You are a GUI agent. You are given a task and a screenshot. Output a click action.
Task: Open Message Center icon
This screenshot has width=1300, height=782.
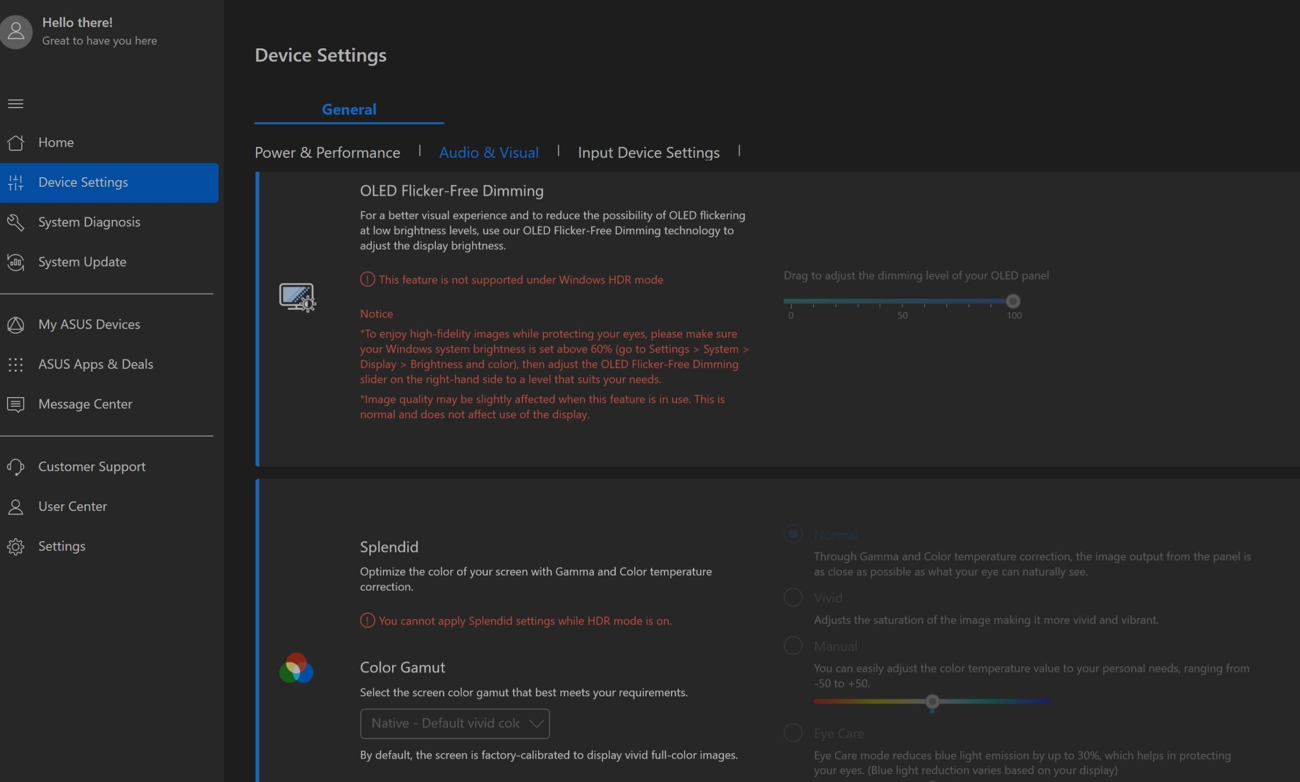pos(16,404)
